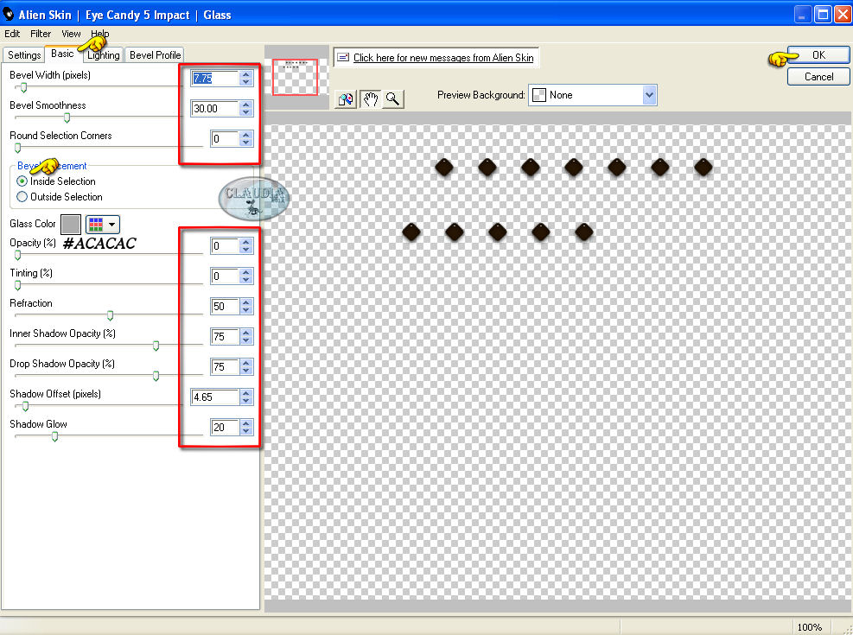Screen dimensions: 853x635
Task: Click the Shadow Glow value field
Action: 225,428
